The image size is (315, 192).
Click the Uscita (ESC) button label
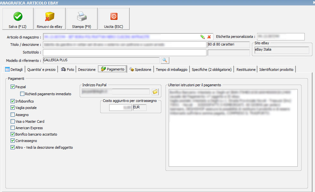(114, 27)
